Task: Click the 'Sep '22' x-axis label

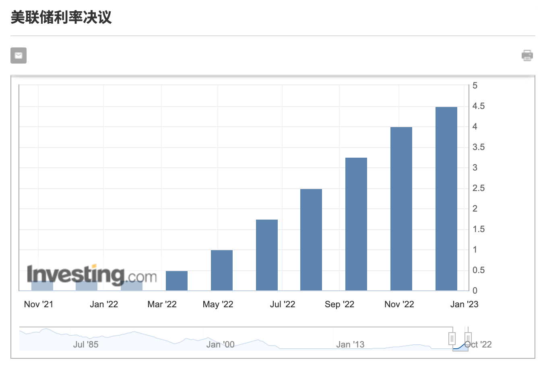Action: 339,304
